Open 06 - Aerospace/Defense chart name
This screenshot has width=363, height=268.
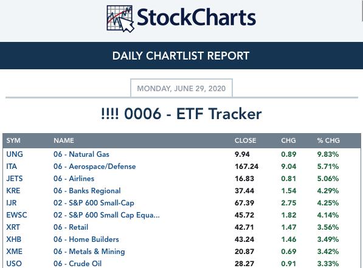point(95,167)
